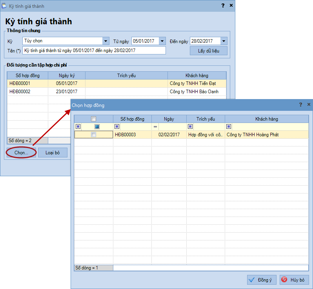Viewport: 313px width, 289px height.
Task: Open the Đến ngày date picker dropdown
Action: pyautogui.click(x=224, y=41)
